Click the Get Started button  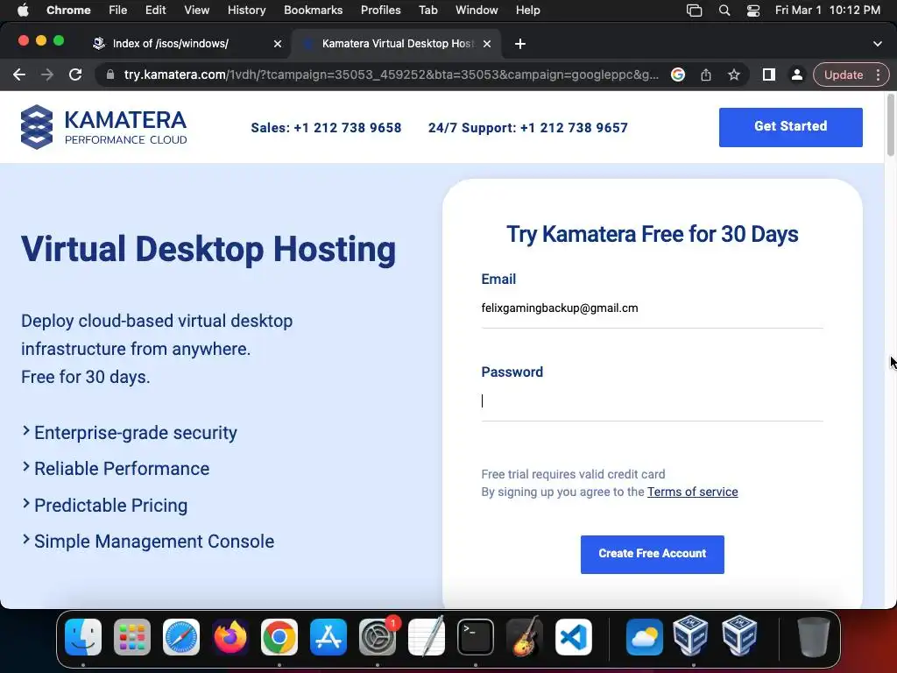pos(791,127)
